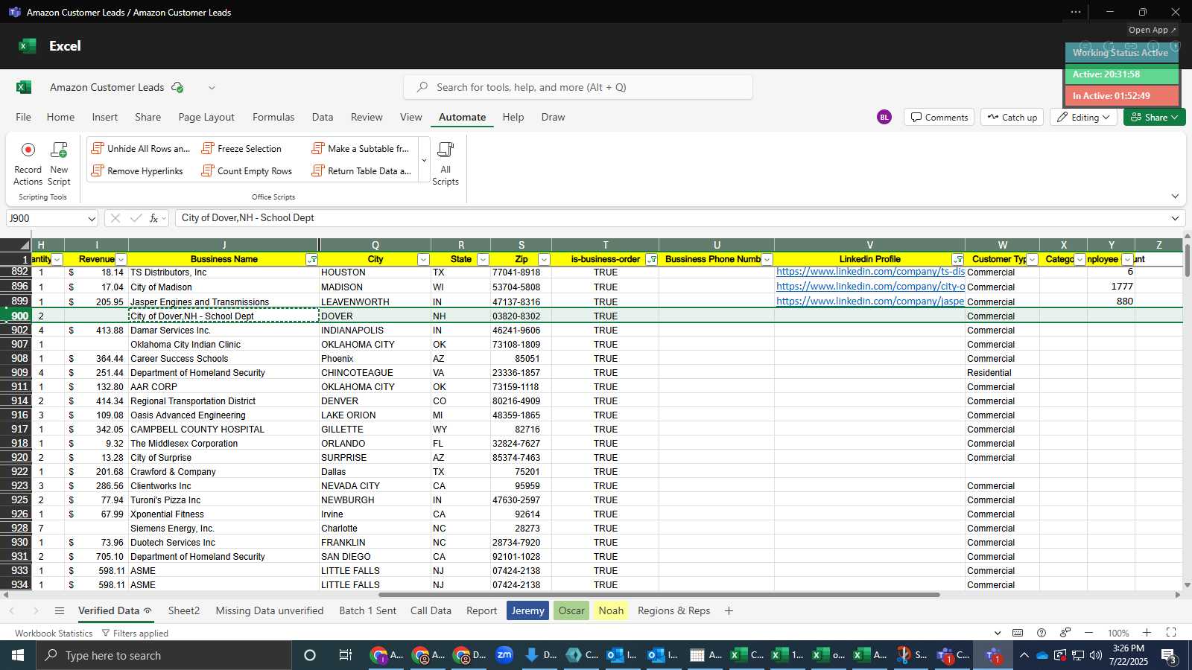Open Customer Type filter dropdown
The height and width of the screenshot is (670, 1192).
point(1033,260)
